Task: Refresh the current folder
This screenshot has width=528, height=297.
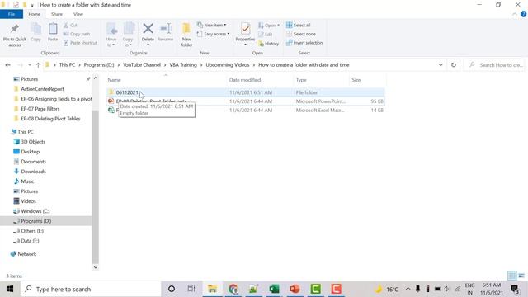Action: (x=454, y=65)
